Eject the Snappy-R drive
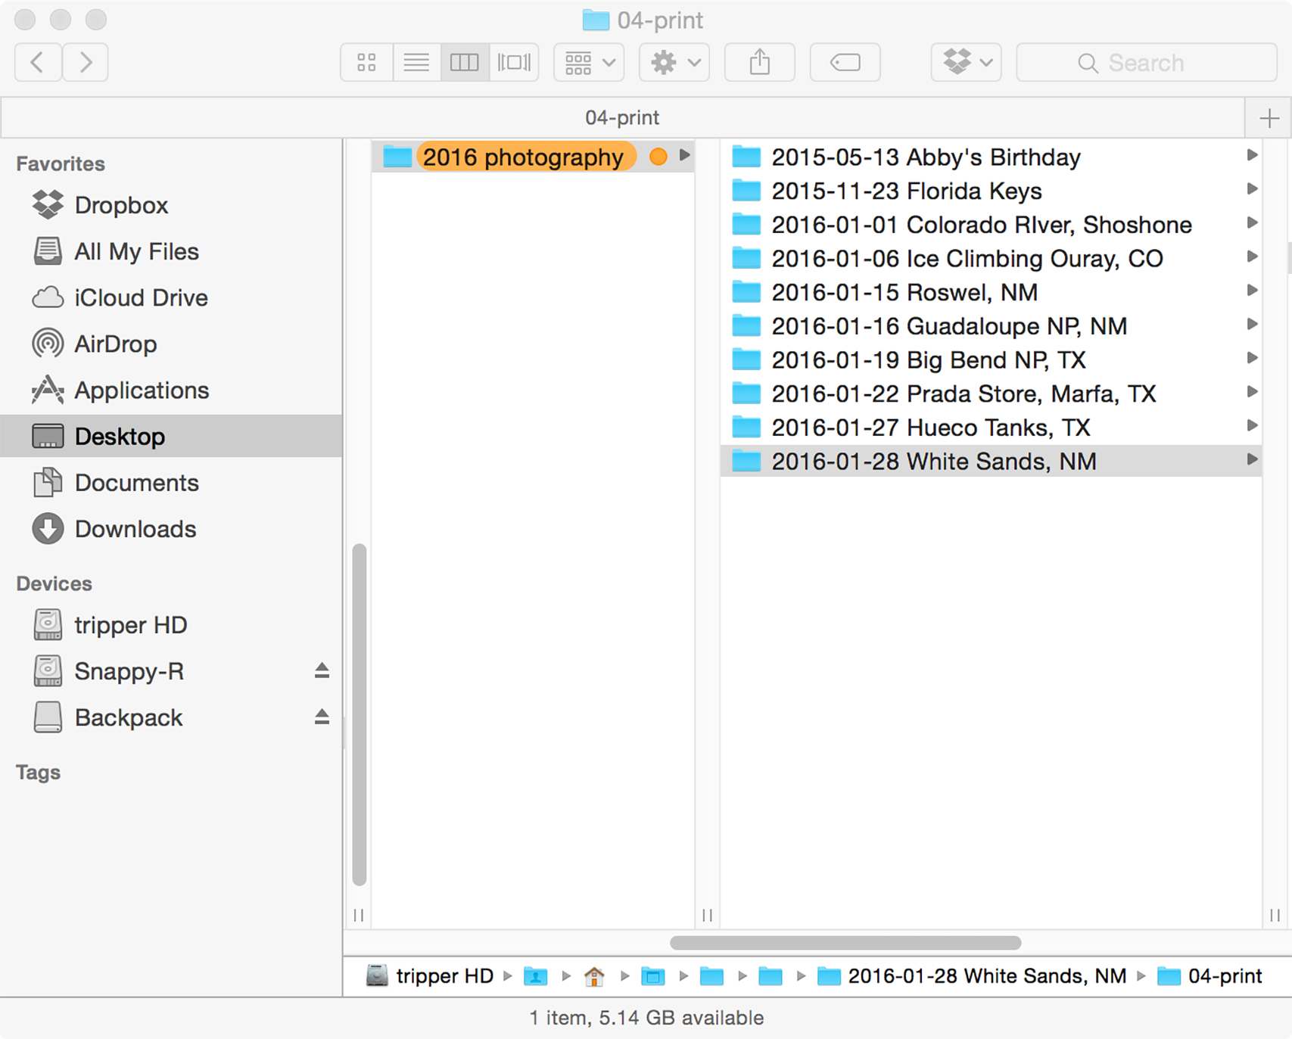Viewport: 1292px width, 1039px height. pyautogui.click(x=322, y=671)
